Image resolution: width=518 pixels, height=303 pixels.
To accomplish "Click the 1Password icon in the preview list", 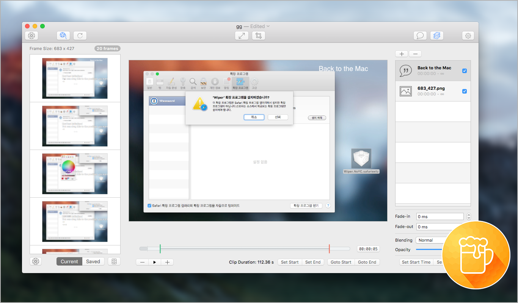I will [154, 101].
